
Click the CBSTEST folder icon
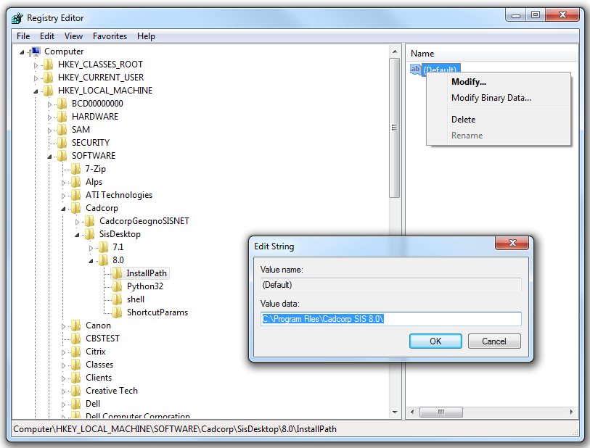pyautogui.click(x=76, y=339)
